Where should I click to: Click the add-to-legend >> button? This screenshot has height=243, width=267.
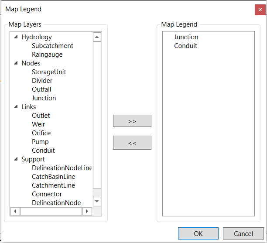pyautogui.click(x=132, y=121)
